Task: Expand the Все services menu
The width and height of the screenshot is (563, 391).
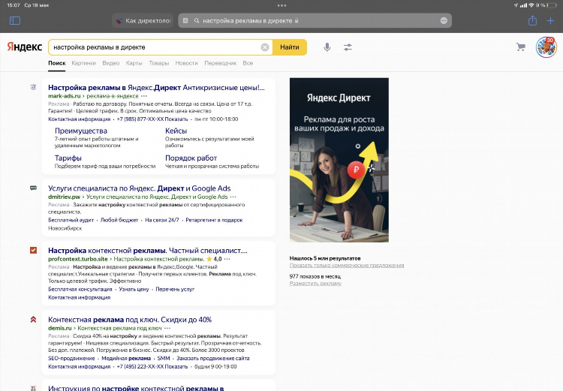Action: (x=248, y=63)
